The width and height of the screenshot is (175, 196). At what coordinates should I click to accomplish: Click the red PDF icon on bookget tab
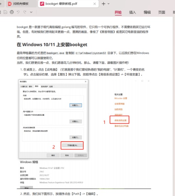[x=42, y=4]
